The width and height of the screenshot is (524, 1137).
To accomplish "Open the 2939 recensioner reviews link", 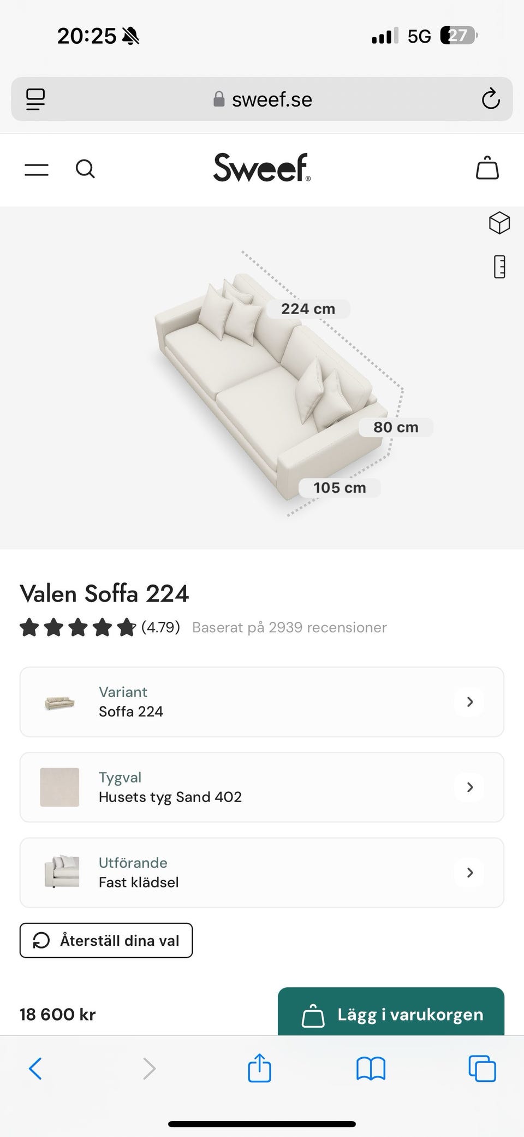I will click(289, 627).
